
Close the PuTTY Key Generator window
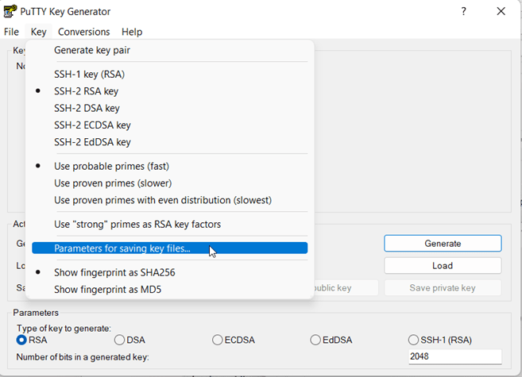[x=501, y=12]
